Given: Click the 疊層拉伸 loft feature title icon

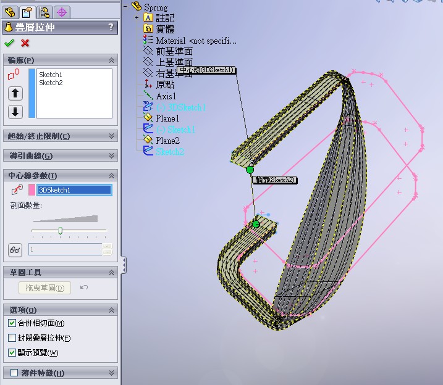Looking at the screenshot, I should click(9, 27).
